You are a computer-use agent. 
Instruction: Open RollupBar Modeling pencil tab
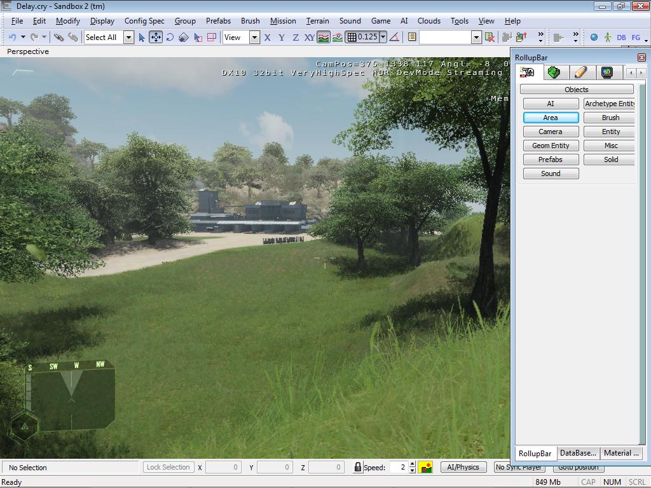pos(580,72)
